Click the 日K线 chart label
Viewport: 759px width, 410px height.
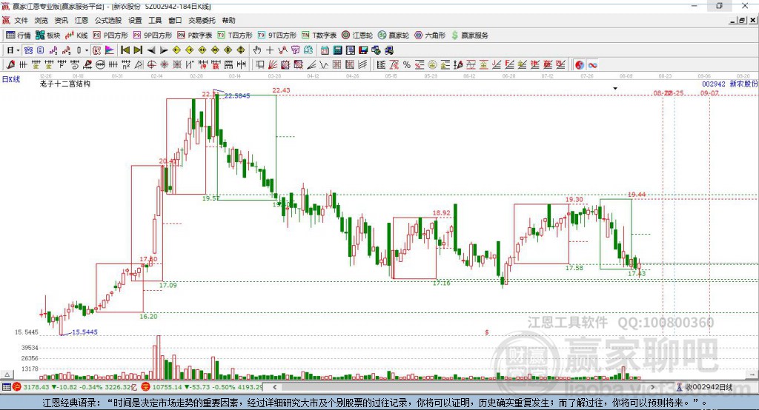point(11,79)
